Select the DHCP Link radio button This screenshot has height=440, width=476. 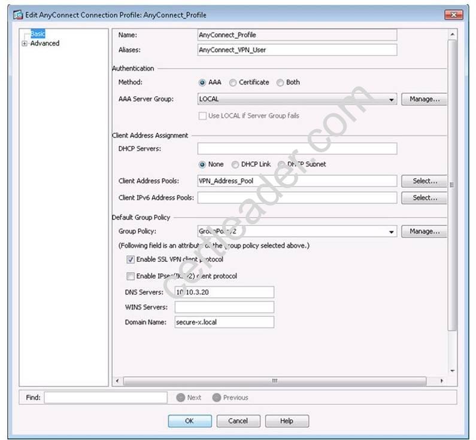coord(235,164)
